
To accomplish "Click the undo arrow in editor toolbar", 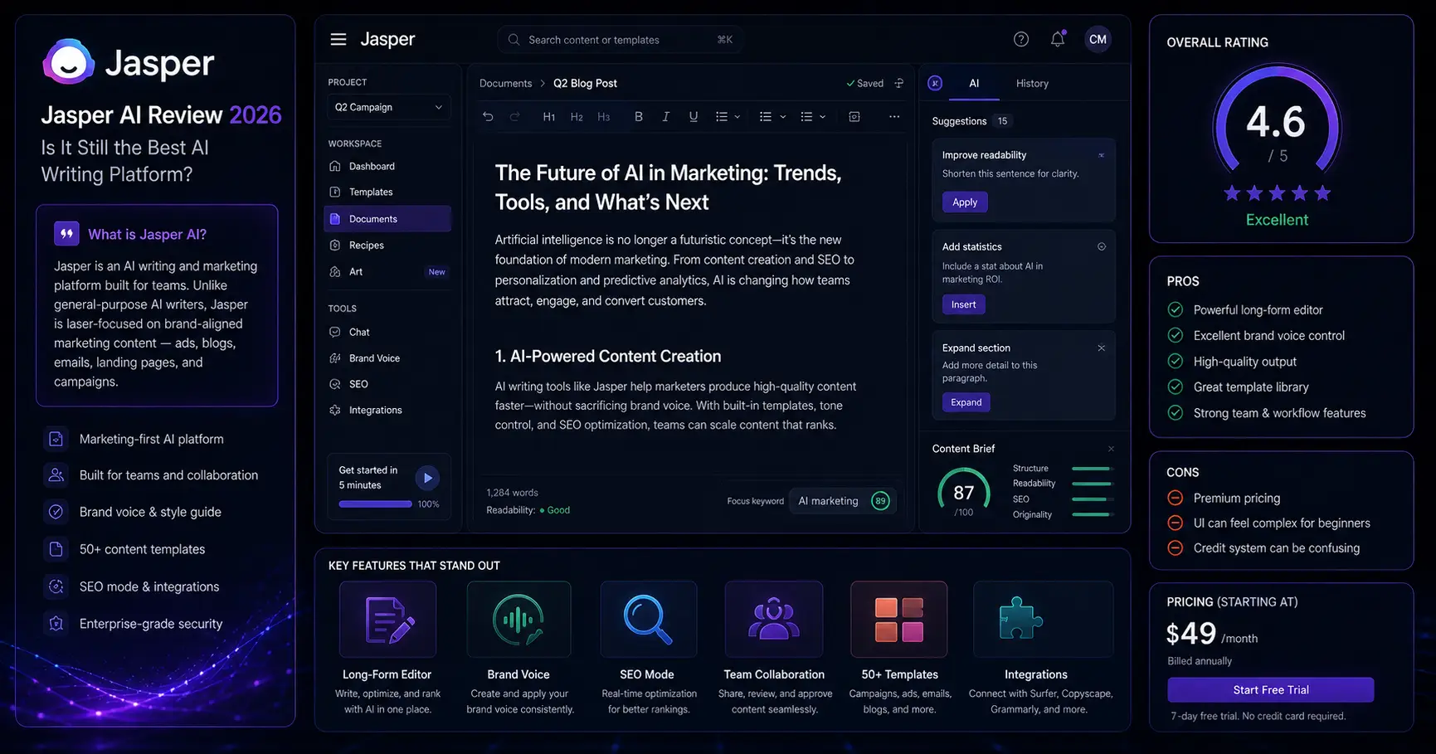I will tap(488, 117).
